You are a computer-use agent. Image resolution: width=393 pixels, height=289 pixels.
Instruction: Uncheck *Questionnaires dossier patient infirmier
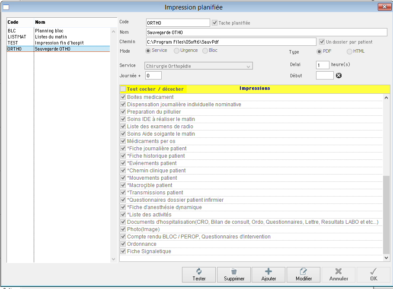pyautogui.click(x=123, y=200)
